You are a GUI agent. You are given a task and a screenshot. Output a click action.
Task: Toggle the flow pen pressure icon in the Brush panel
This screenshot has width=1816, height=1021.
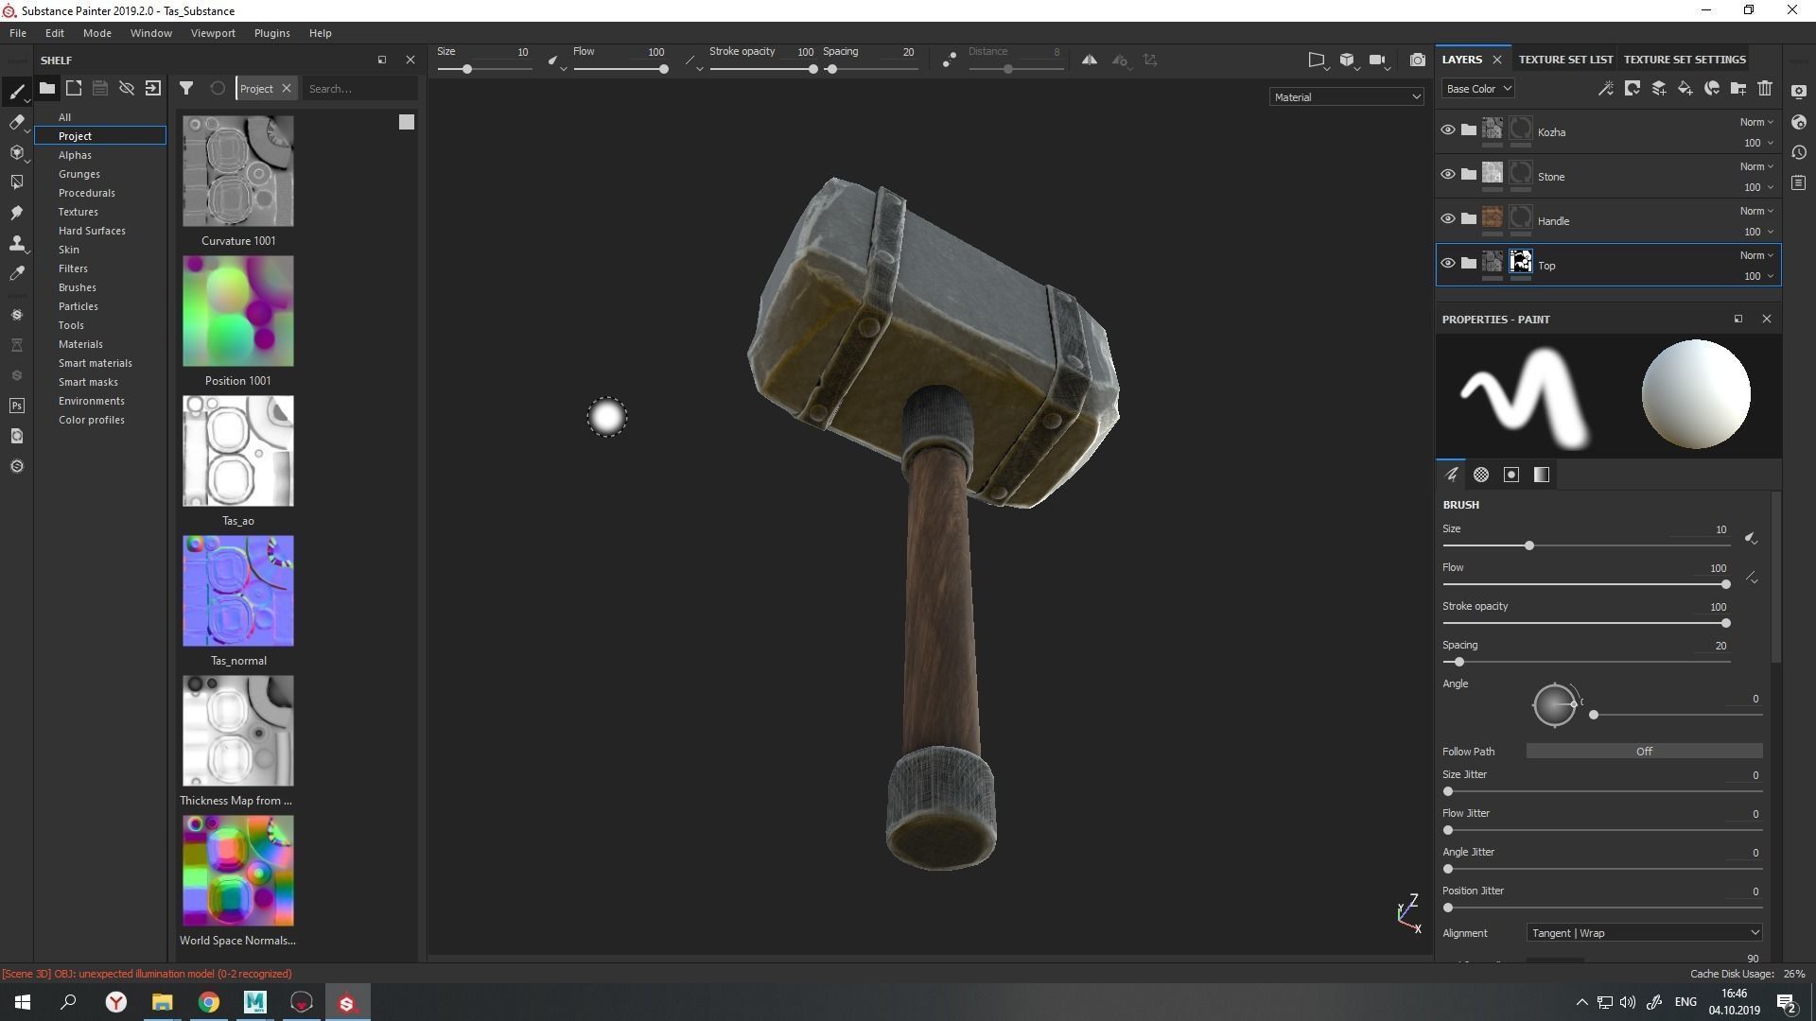pos(1752,577)
